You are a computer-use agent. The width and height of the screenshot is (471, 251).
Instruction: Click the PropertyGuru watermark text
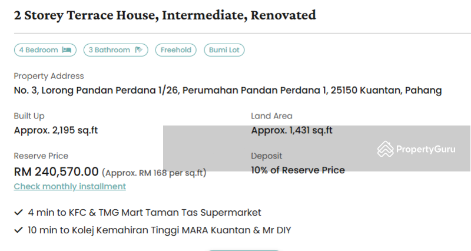point(425,149)
